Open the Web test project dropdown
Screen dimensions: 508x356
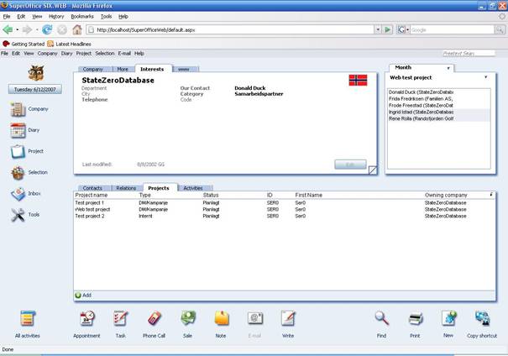pyautogui.click(x=485, y=77)
